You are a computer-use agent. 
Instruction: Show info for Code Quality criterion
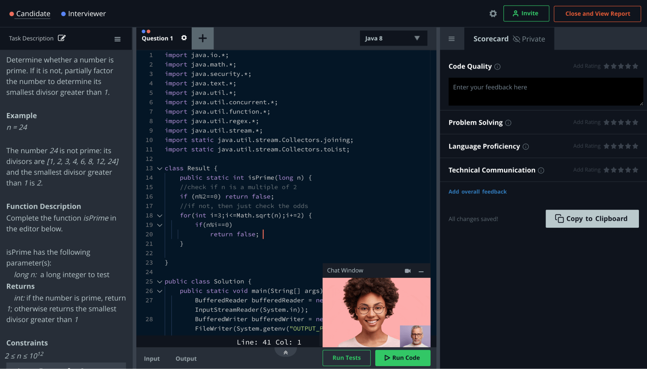497,67
